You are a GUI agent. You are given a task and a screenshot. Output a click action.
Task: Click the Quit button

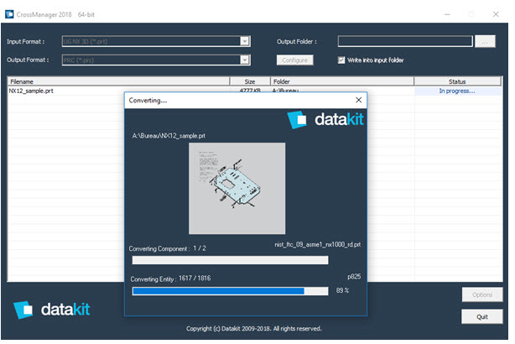pos(481,316)
